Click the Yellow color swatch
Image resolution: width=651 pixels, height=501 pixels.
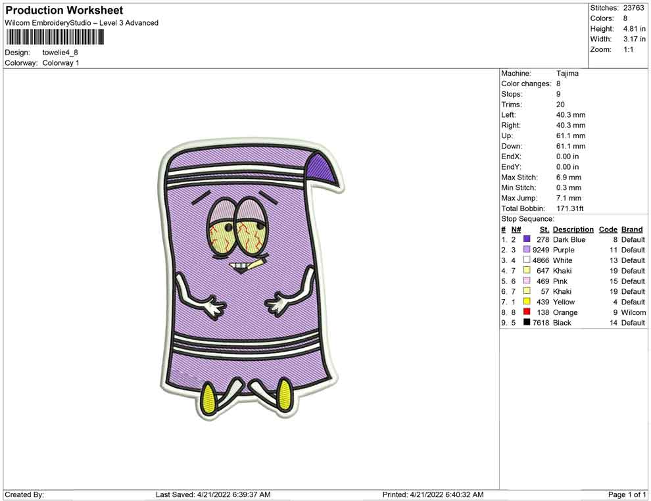527,301
